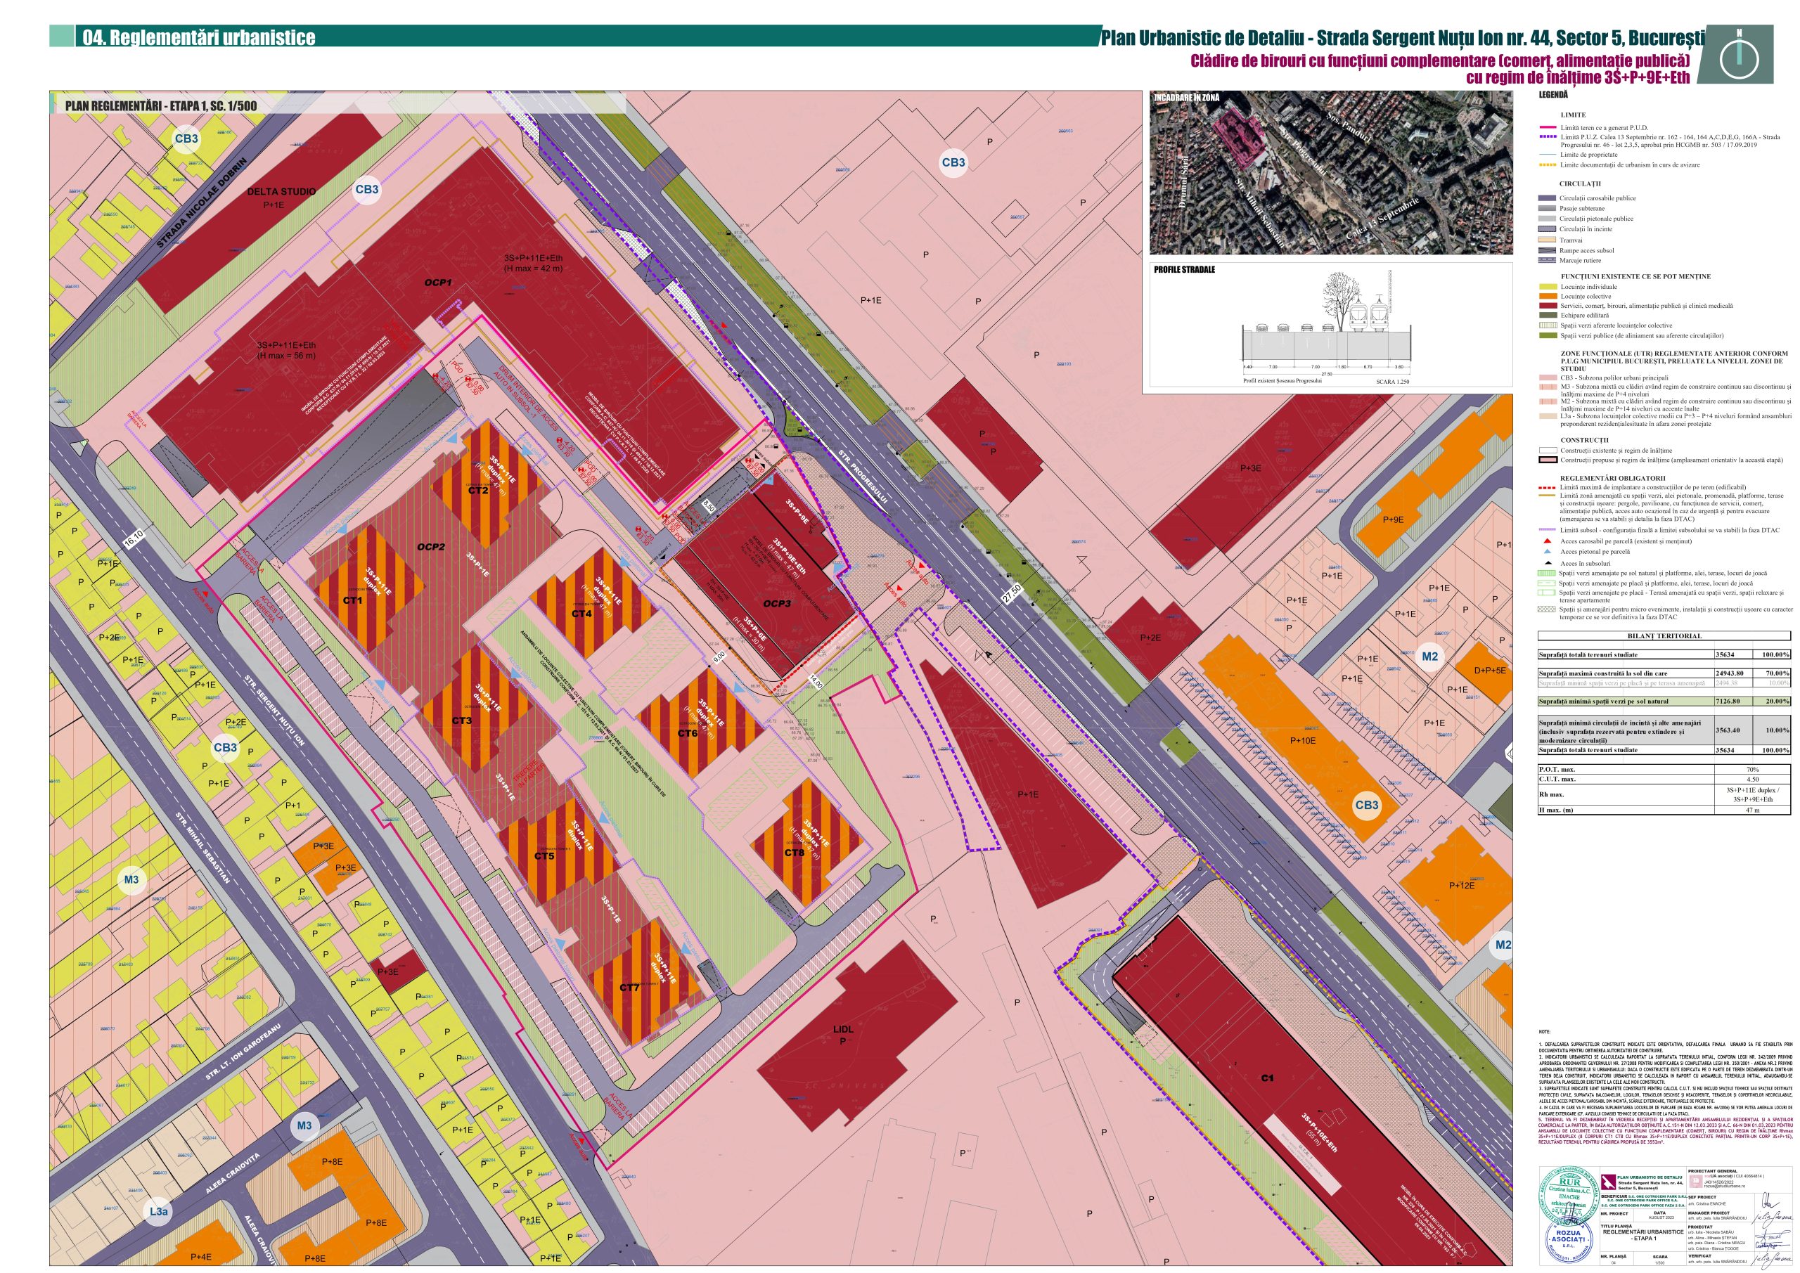Click the red 'Acces carosabil pe parcelă' triangle in legend
1800x1273 pixels.
click(x=1547, y=541)
